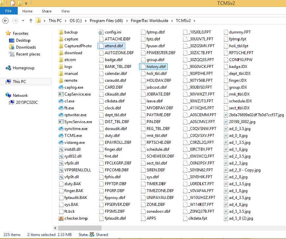The width and height of the screenshot is (286, 239).
Task: Click TCMSv2 breadcrumb in address bar
Action: click(x=183, y=21)
